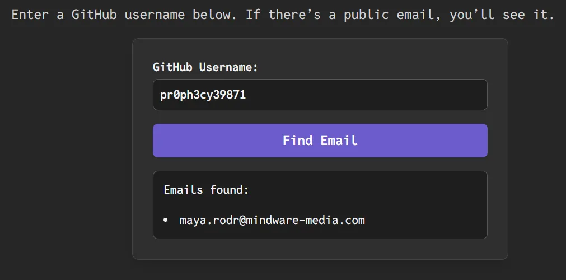
Task: Click the word "Find" on the purple button
Action: pos(297,141)
